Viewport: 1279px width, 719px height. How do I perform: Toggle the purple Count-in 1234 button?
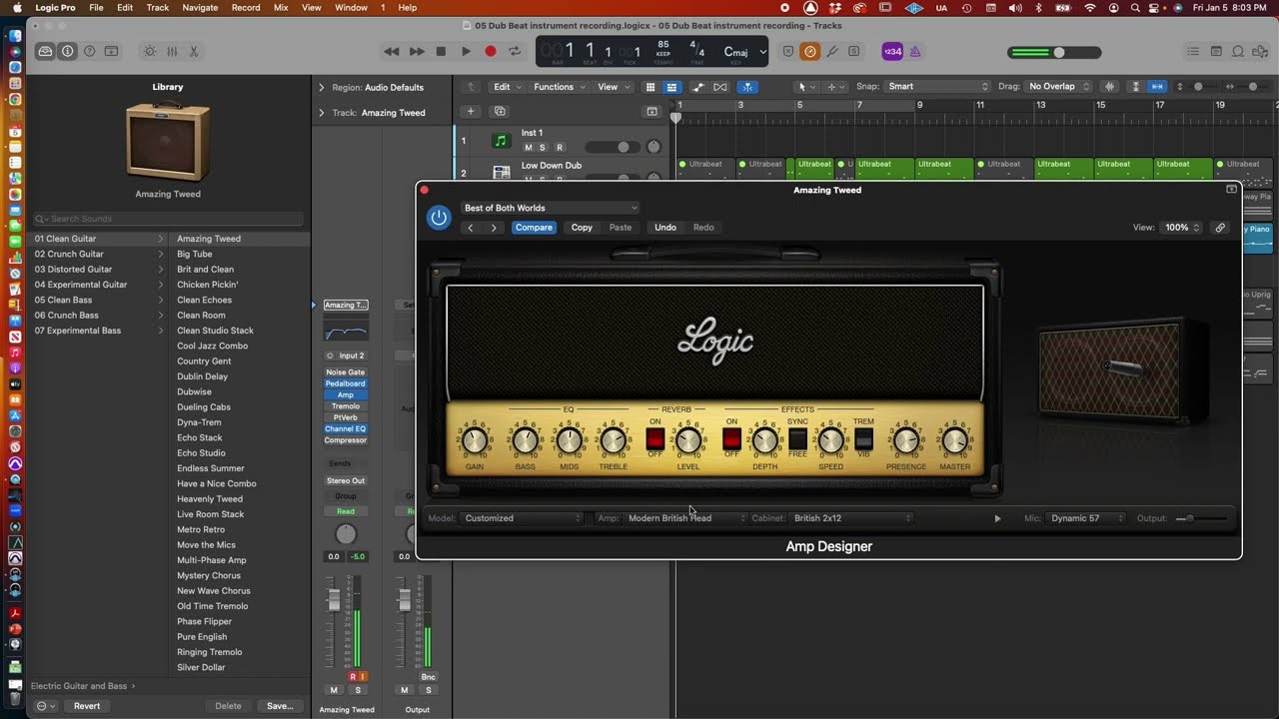(892, 51)
